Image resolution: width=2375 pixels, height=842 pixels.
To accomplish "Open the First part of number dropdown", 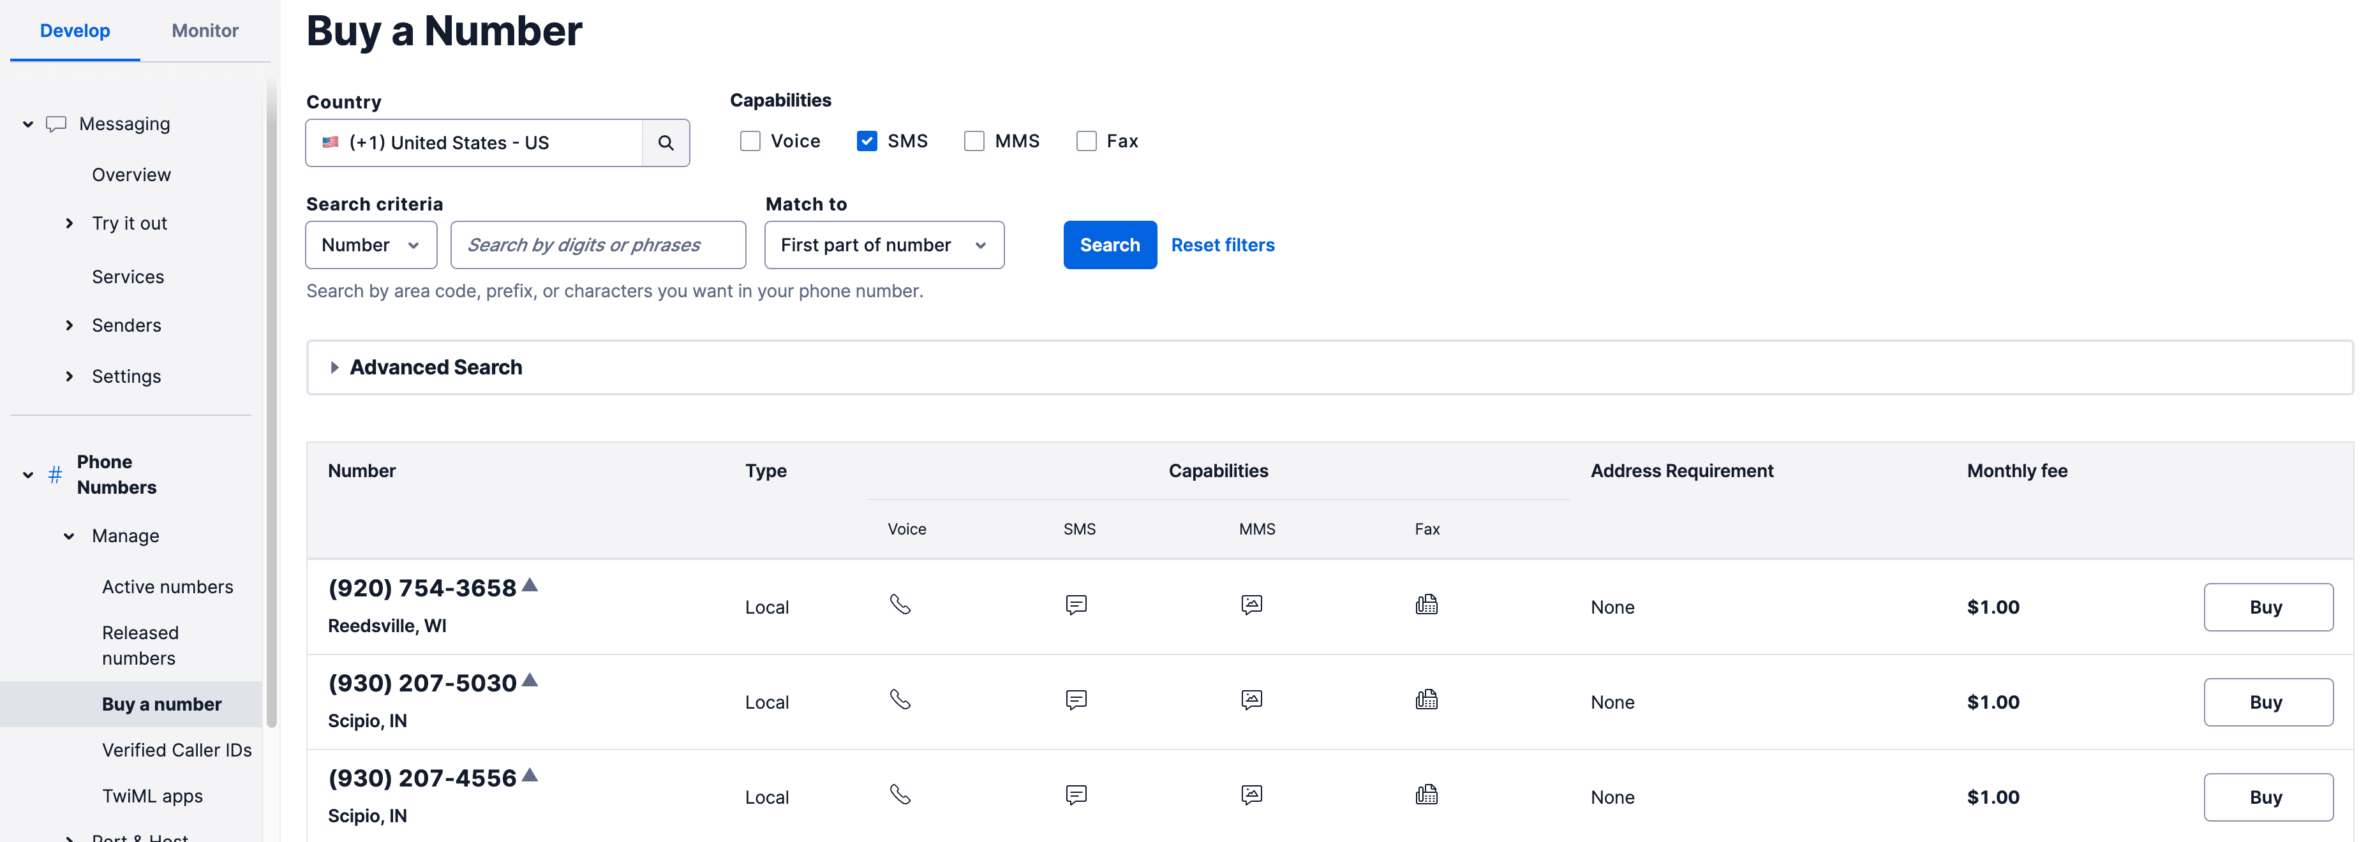I will click(883, 245).
